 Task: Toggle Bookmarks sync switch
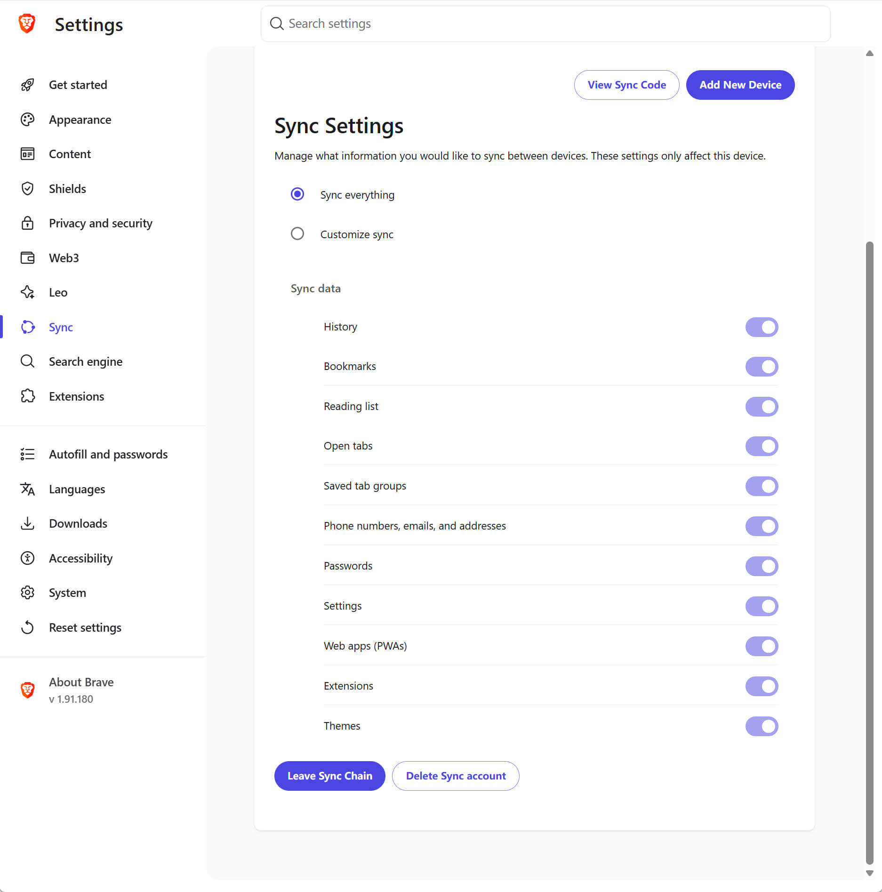(762, 367)
